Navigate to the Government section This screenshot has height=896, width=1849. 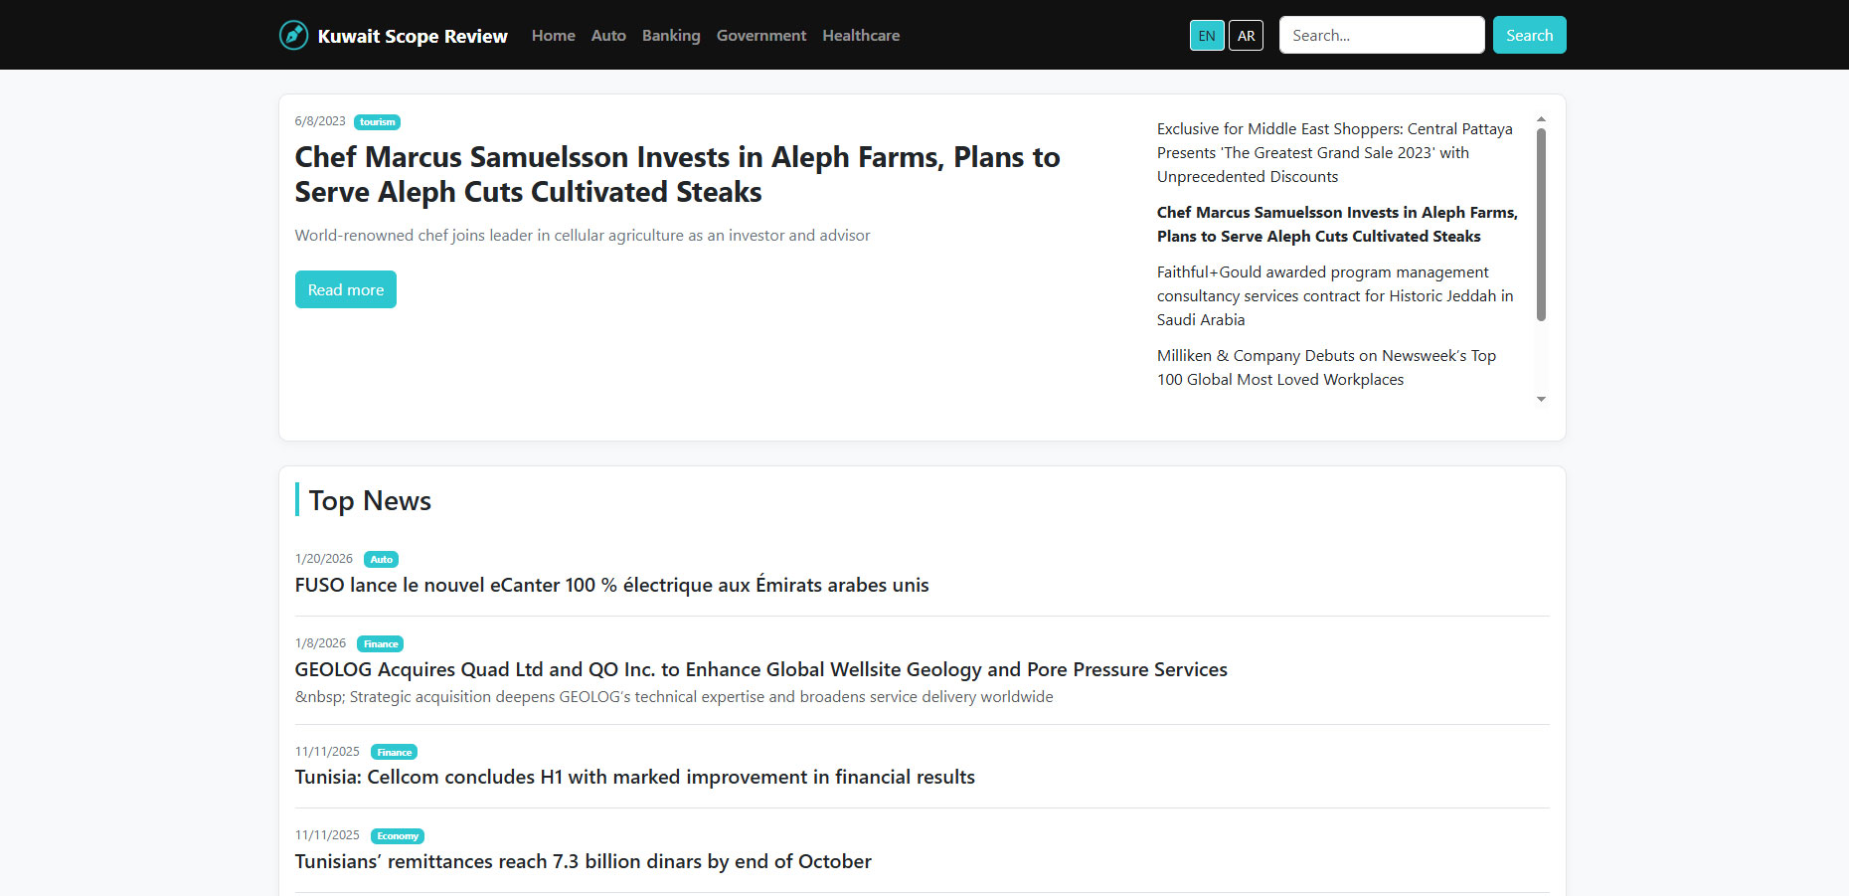pos(761,36)
